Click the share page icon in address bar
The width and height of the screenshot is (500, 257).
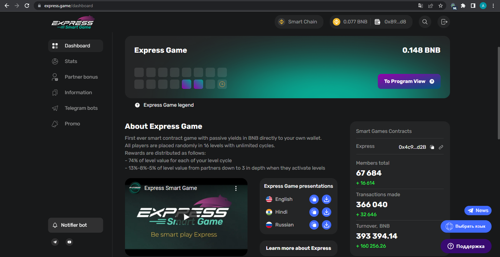coord(430,6)
